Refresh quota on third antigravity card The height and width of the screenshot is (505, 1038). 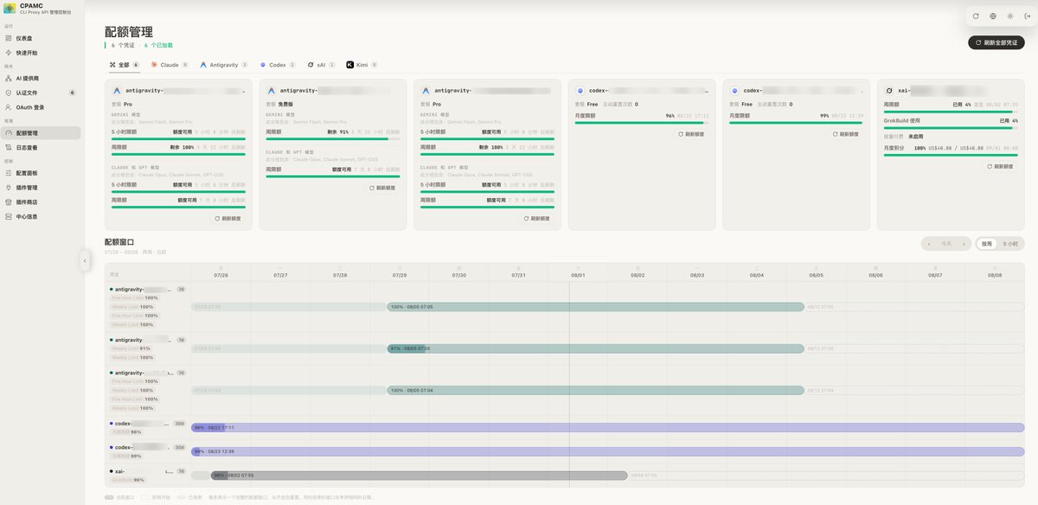tap(539, 219)
